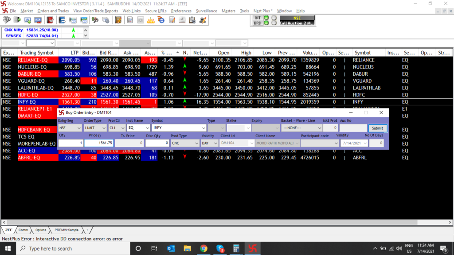Click Submit in the Buy Order Entry window
Image resolution: width=454 pixels, height=255 pixels.
[x=377, y=128]
